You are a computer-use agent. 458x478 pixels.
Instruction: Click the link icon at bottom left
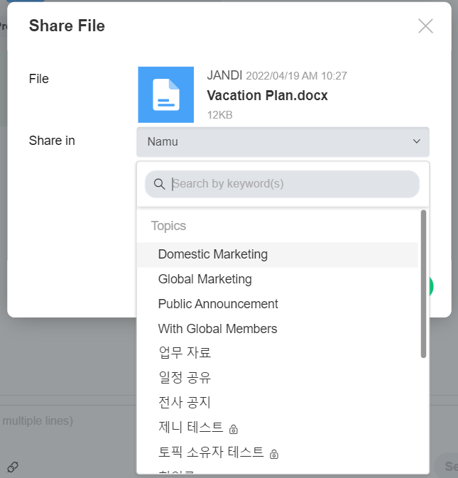pyautogui.click(x=13, y=466)
